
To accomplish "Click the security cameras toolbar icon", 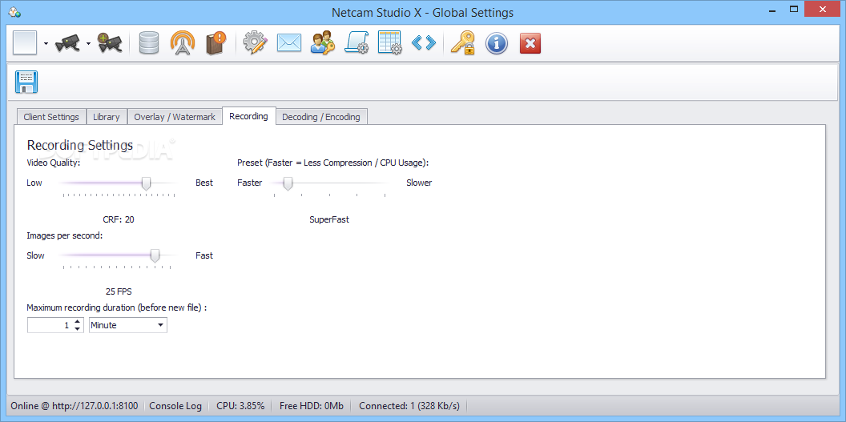I will (67, 42).
